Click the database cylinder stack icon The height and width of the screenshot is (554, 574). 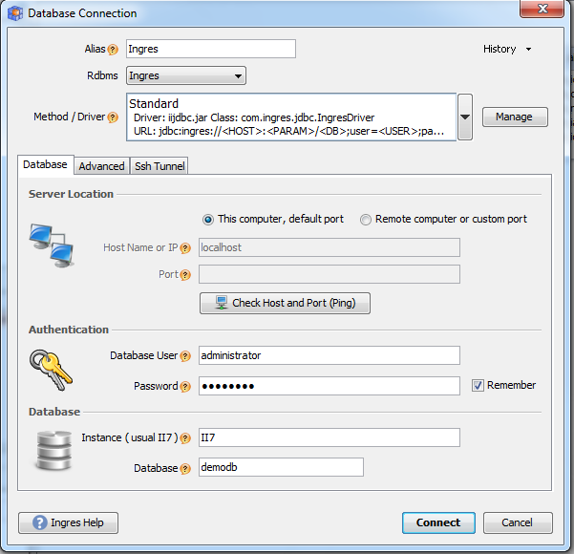pyautogui.click(x=53, y=451)
